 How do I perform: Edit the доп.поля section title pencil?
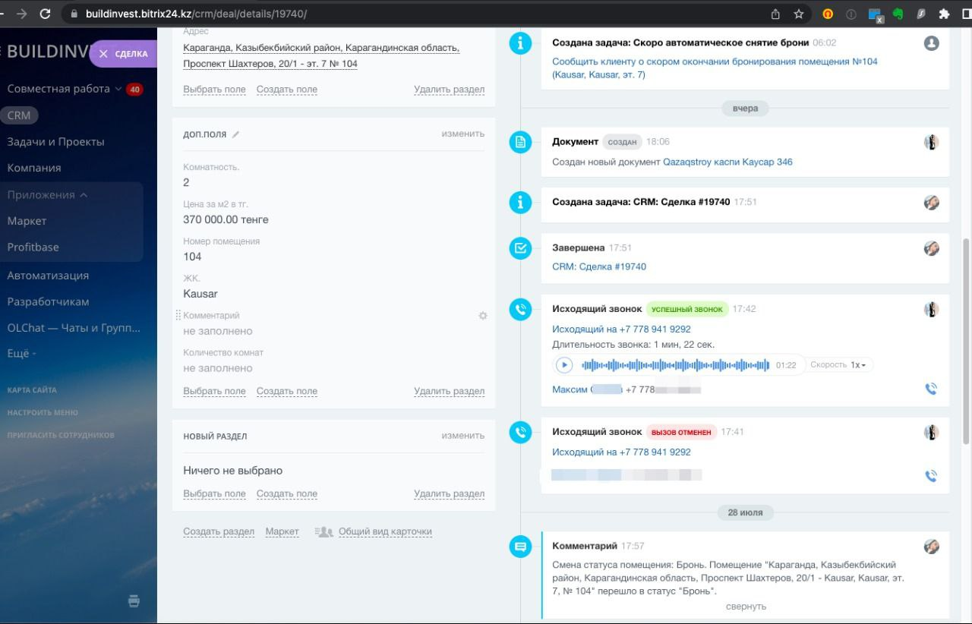235,134
